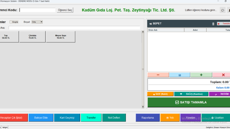Minimize the application window

pyautogui.click(x=218, y=1)
